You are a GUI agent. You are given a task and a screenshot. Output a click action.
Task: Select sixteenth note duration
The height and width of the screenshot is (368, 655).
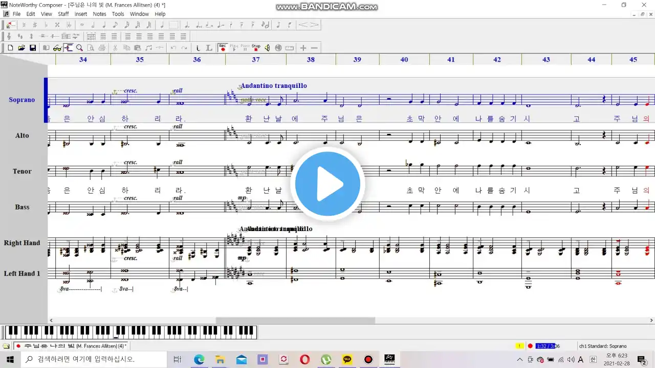coord(126,25)
